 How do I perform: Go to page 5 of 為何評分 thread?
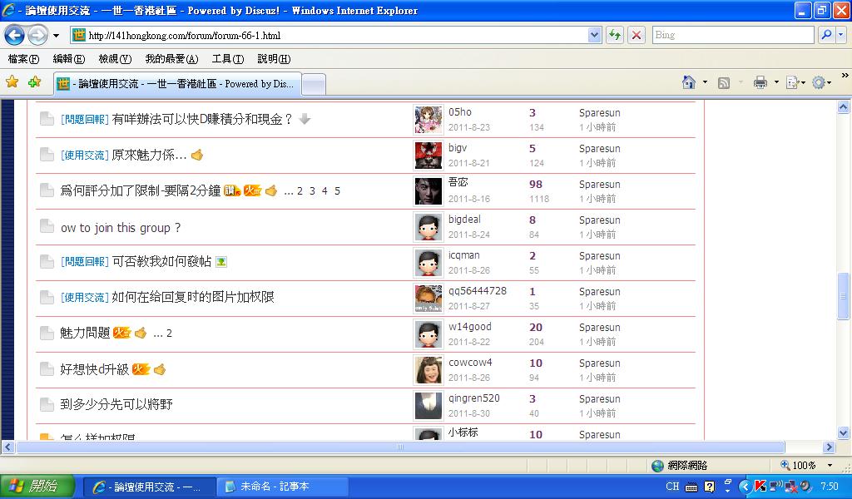tap(337, 191)
